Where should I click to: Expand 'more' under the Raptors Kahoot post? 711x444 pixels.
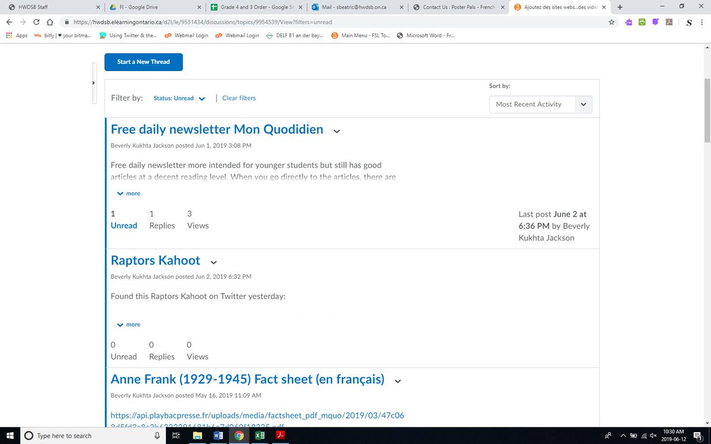pos(129,324)
